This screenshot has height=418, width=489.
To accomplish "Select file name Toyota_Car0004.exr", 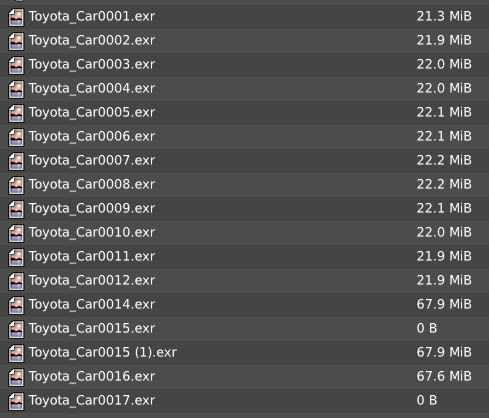I will click(92, 88).
